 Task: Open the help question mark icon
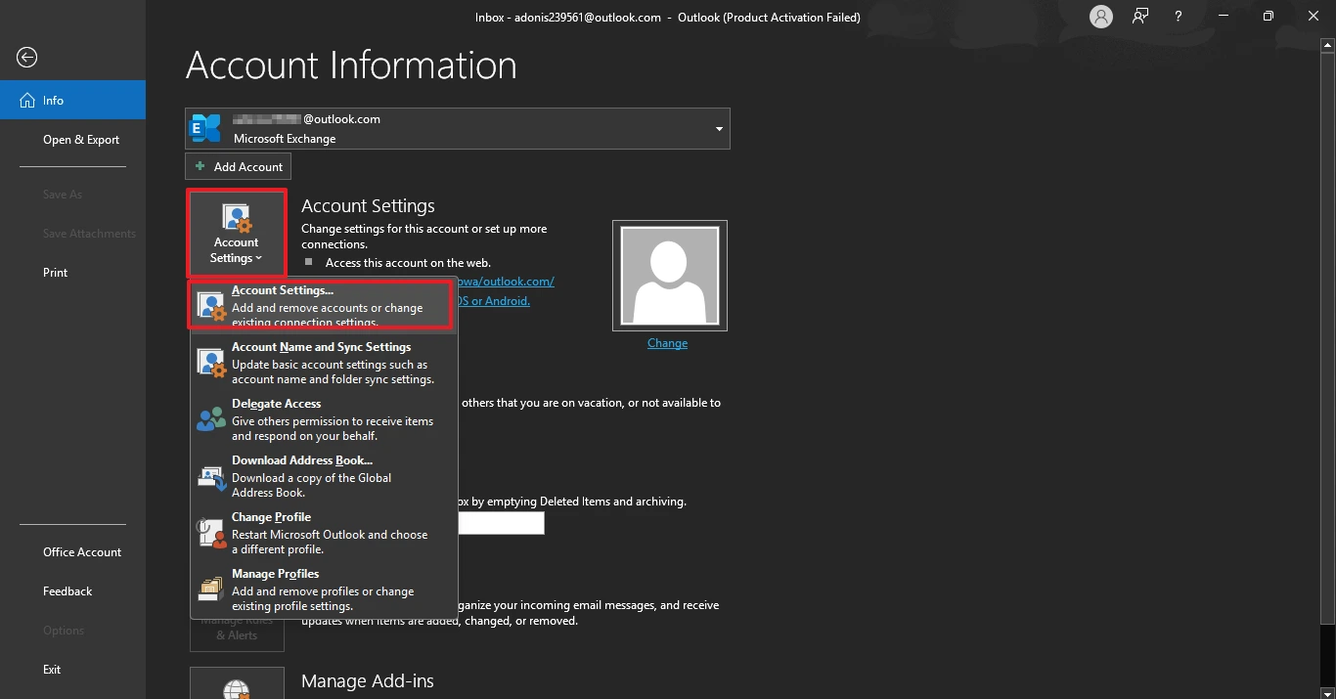tap(1180, 17)
